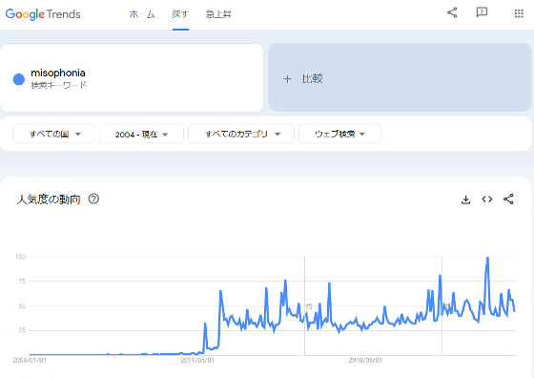Download the interest over time chart CSV

click(465, 199)
